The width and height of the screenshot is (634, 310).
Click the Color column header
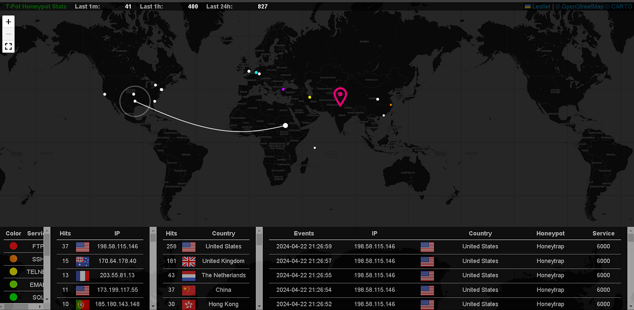[14, 233]
